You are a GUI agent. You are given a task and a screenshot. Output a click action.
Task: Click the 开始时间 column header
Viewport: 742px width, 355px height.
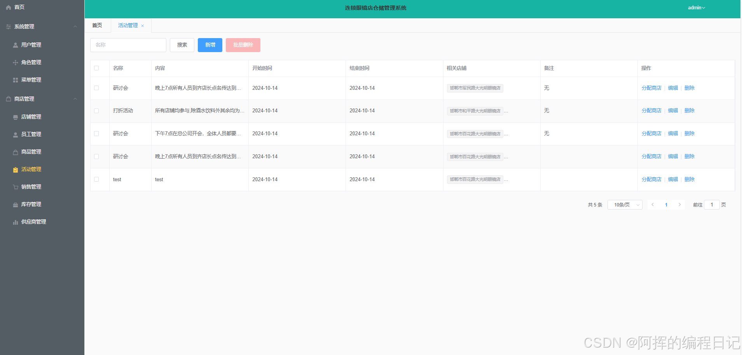pyautogui.click(x=262, y=68)
